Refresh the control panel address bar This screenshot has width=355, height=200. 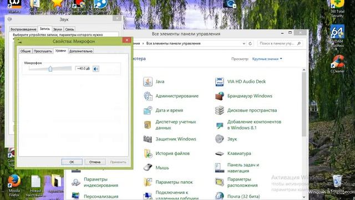(x=250, y=43)
